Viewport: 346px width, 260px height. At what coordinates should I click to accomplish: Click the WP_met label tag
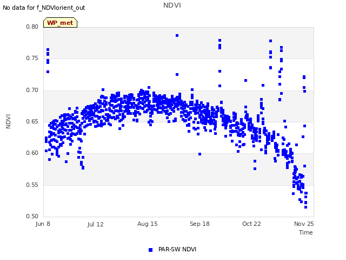pos(60,23)
